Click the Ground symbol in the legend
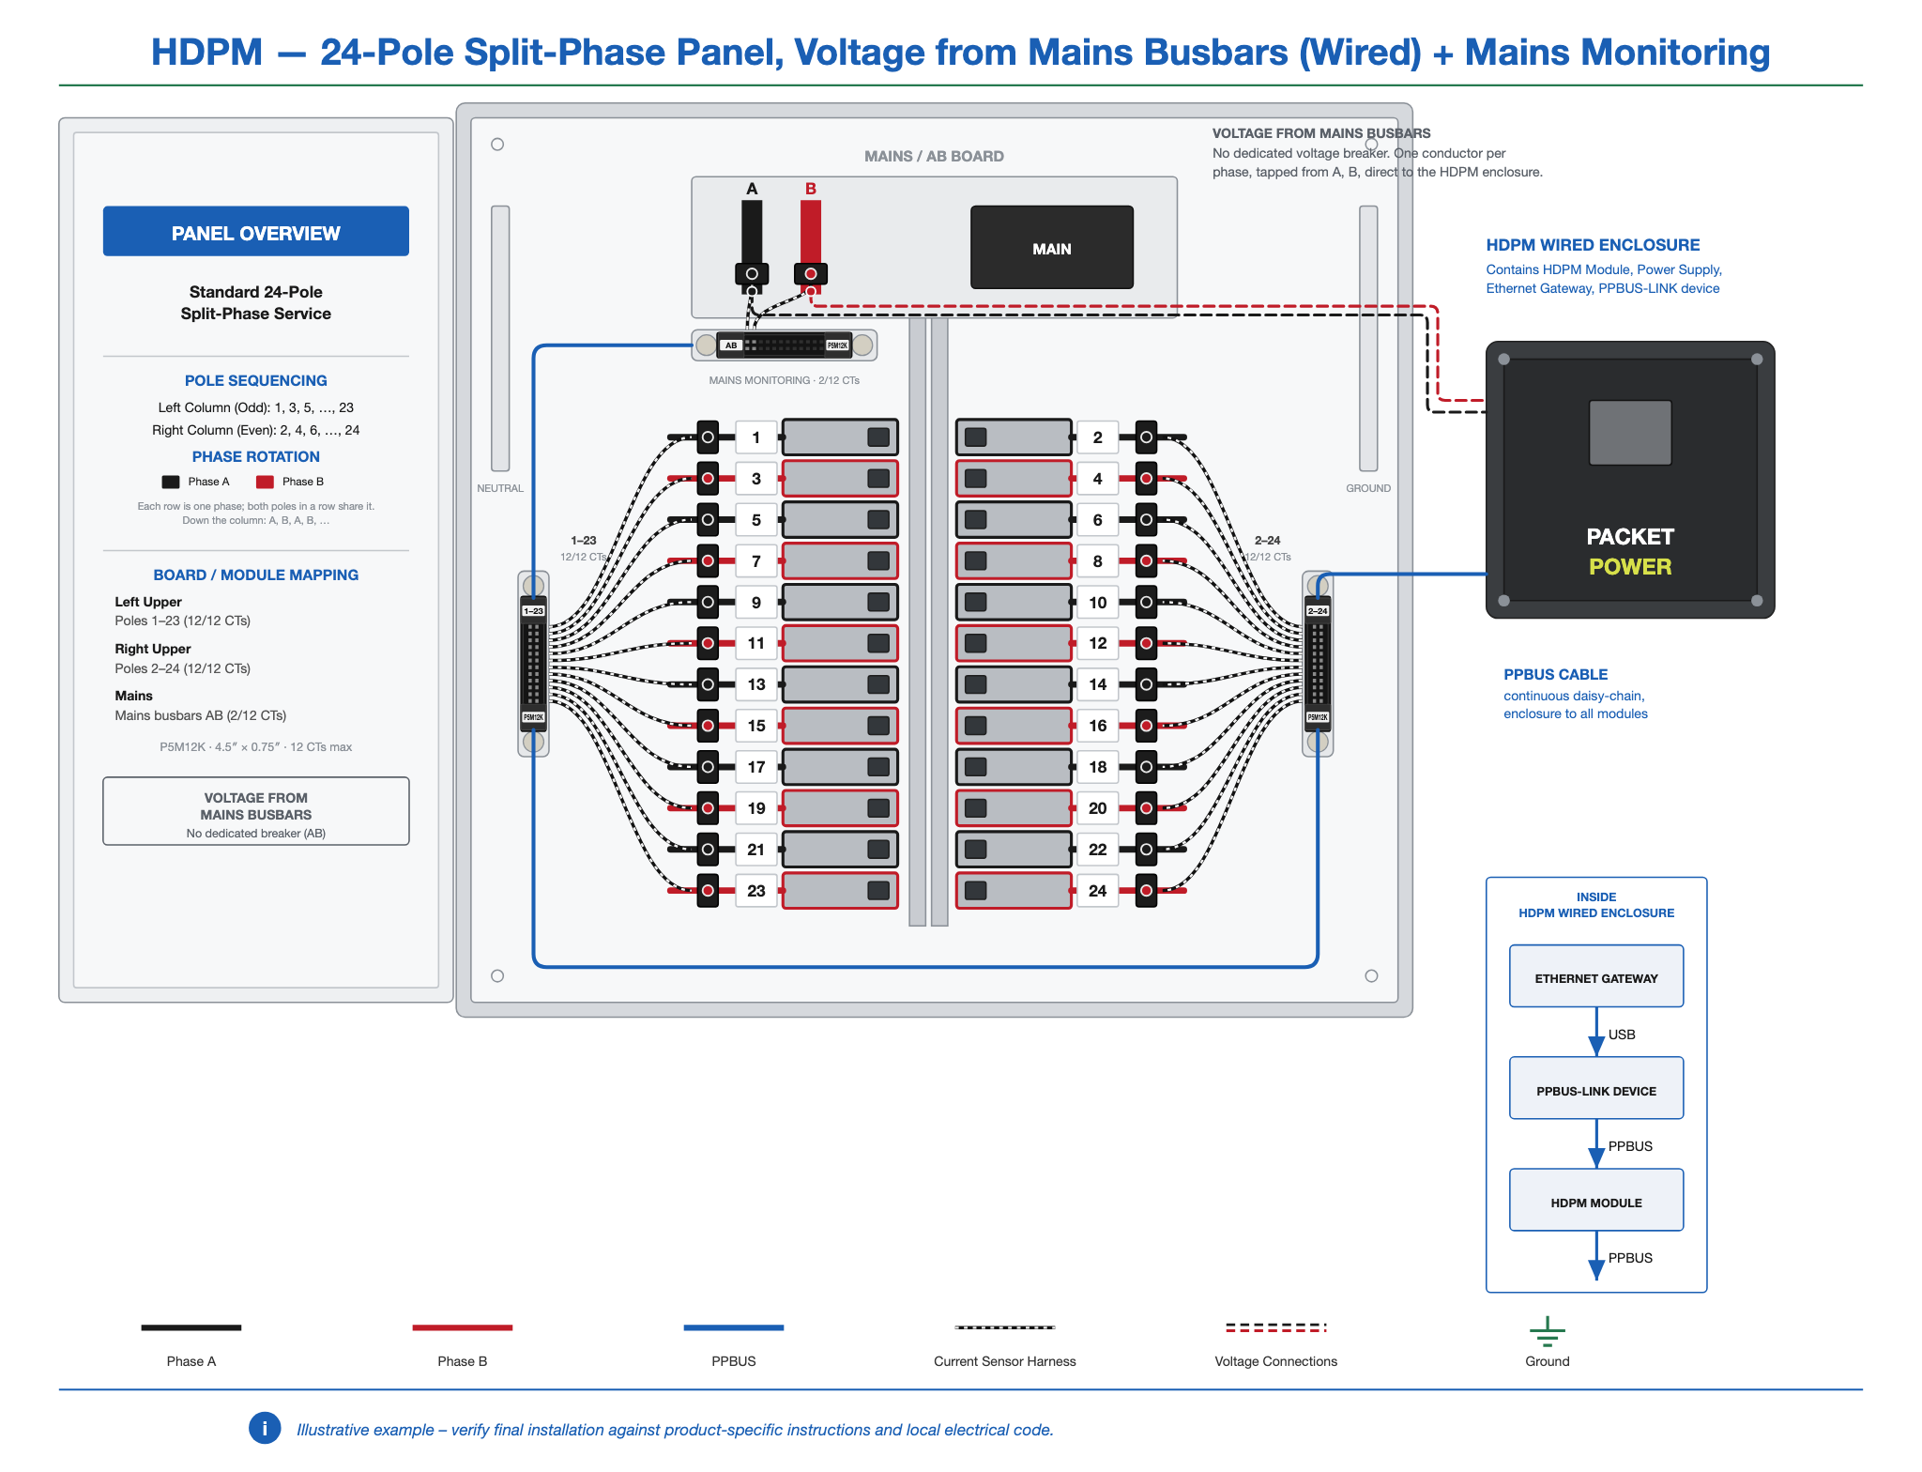The height and width of the screenshot is (1472, 1922). point(1547,1331)
